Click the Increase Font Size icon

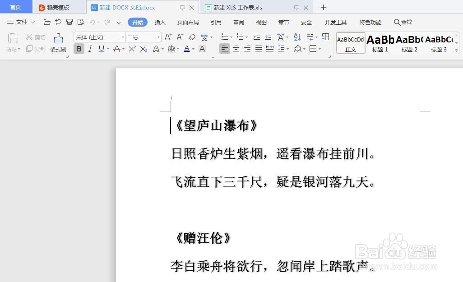(x=167, y=37)
